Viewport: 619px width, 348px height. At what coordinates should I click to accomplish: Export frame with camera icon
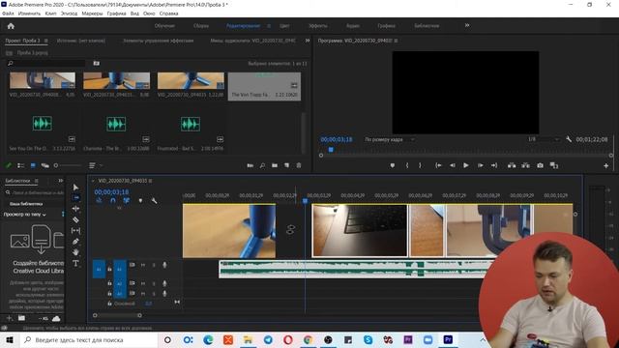click(540, 165)
